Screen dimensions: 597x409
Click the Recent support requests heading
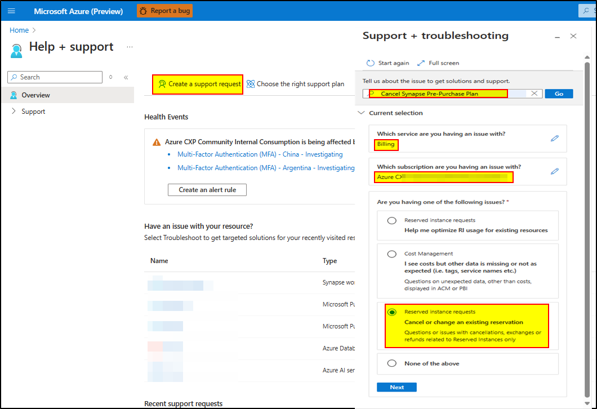pos(183,404)
